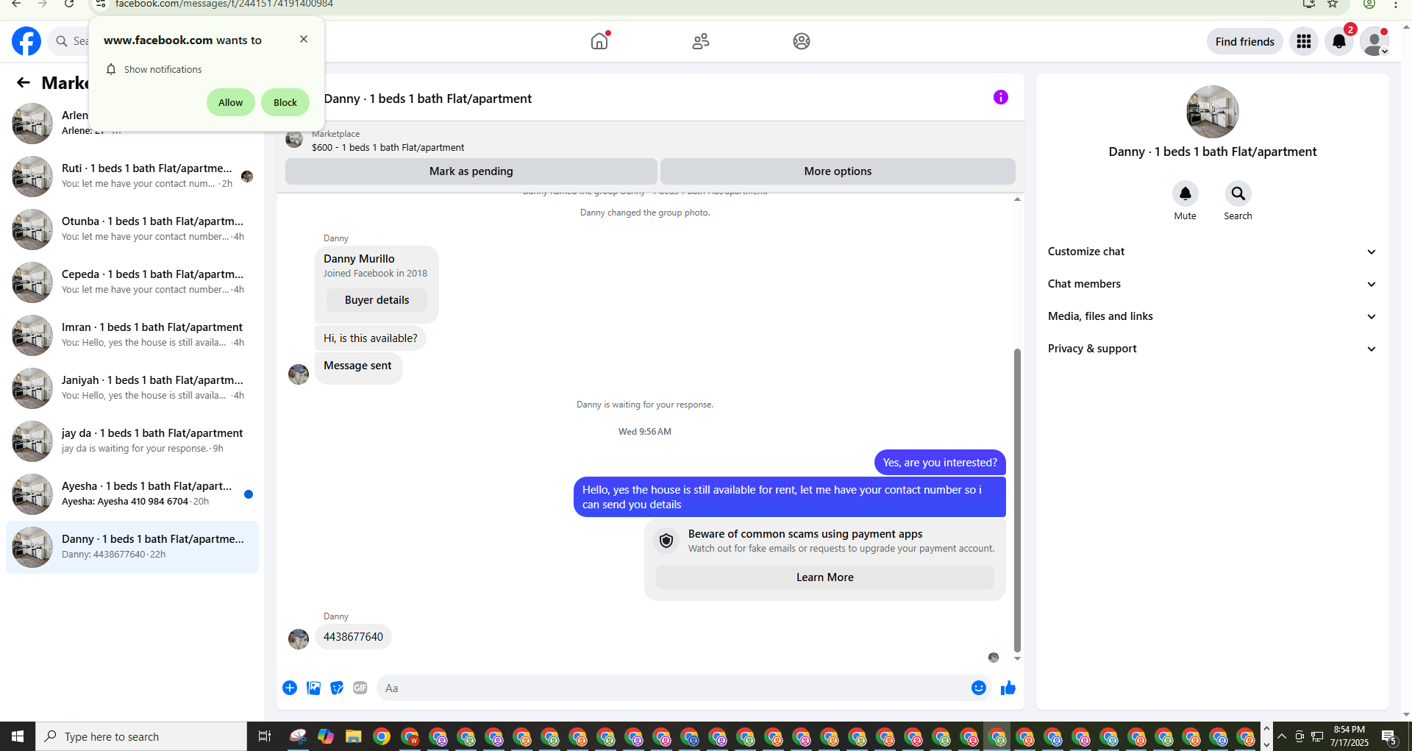
Task: Click Danny's listing photo in right panel
Action: coord(1212,112)
